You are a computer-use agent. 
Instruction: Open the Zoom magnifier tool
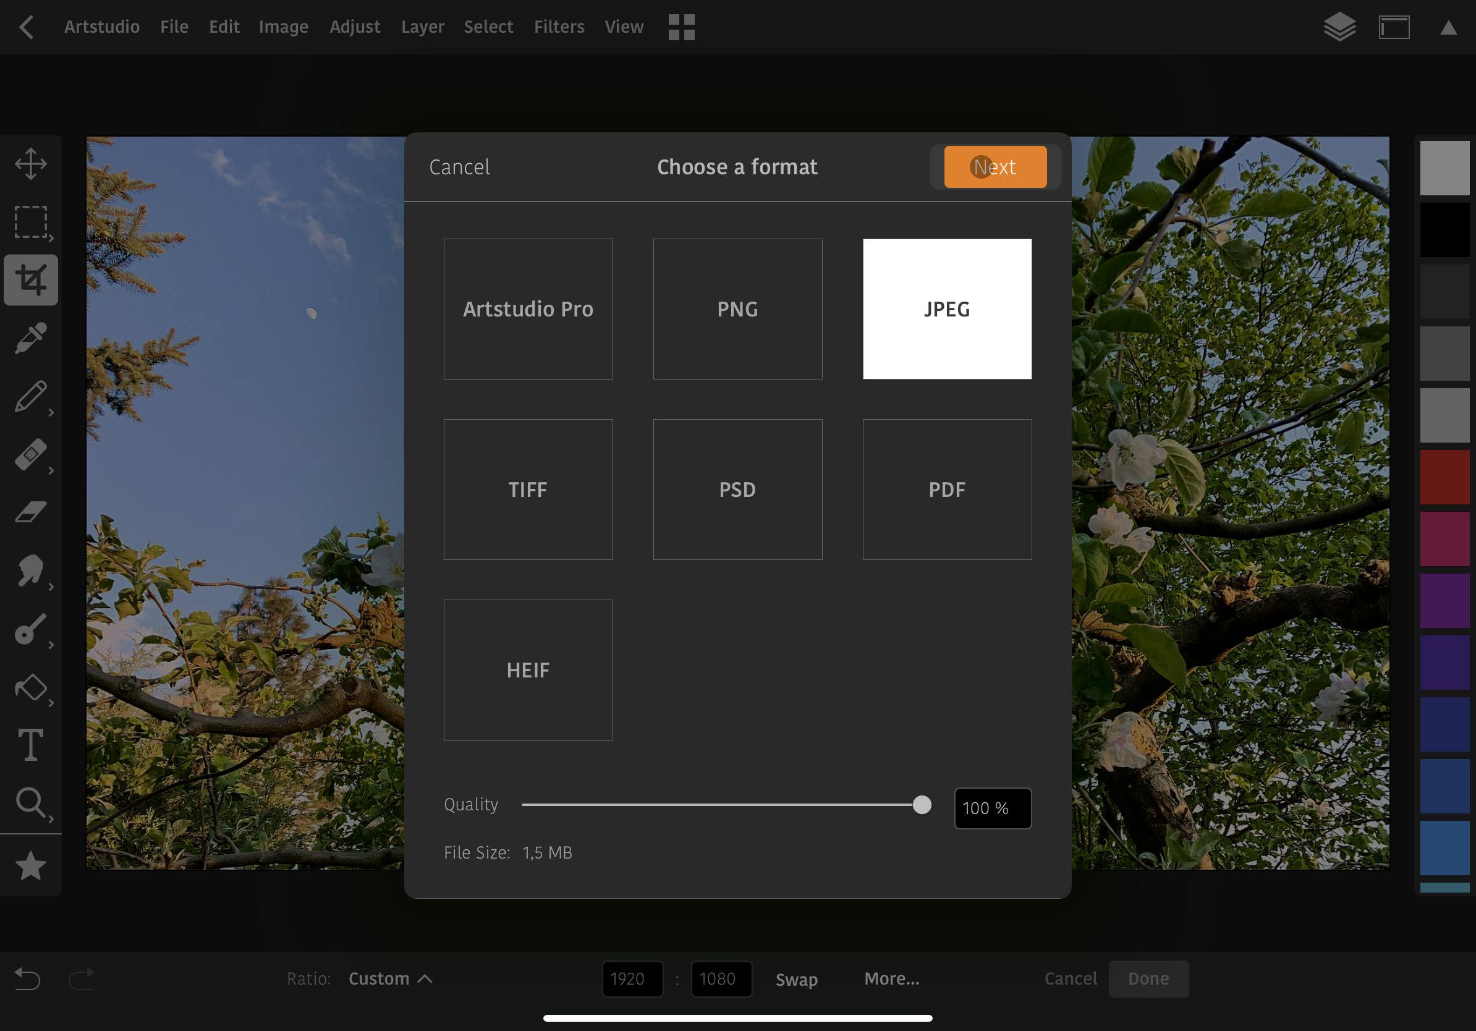31,803
